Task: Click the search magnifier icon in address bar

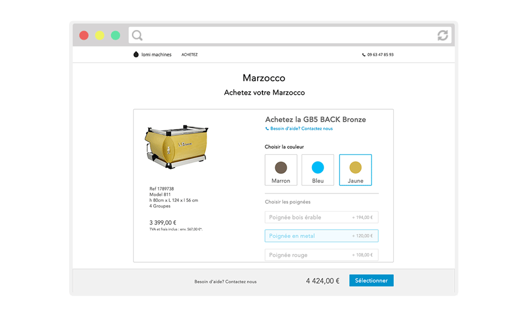Action: point(137,35)
